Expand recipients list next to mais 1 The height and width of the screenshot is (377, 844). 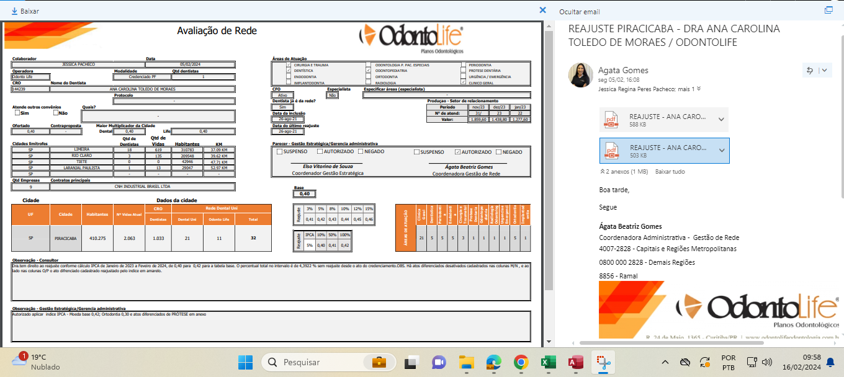699,89
